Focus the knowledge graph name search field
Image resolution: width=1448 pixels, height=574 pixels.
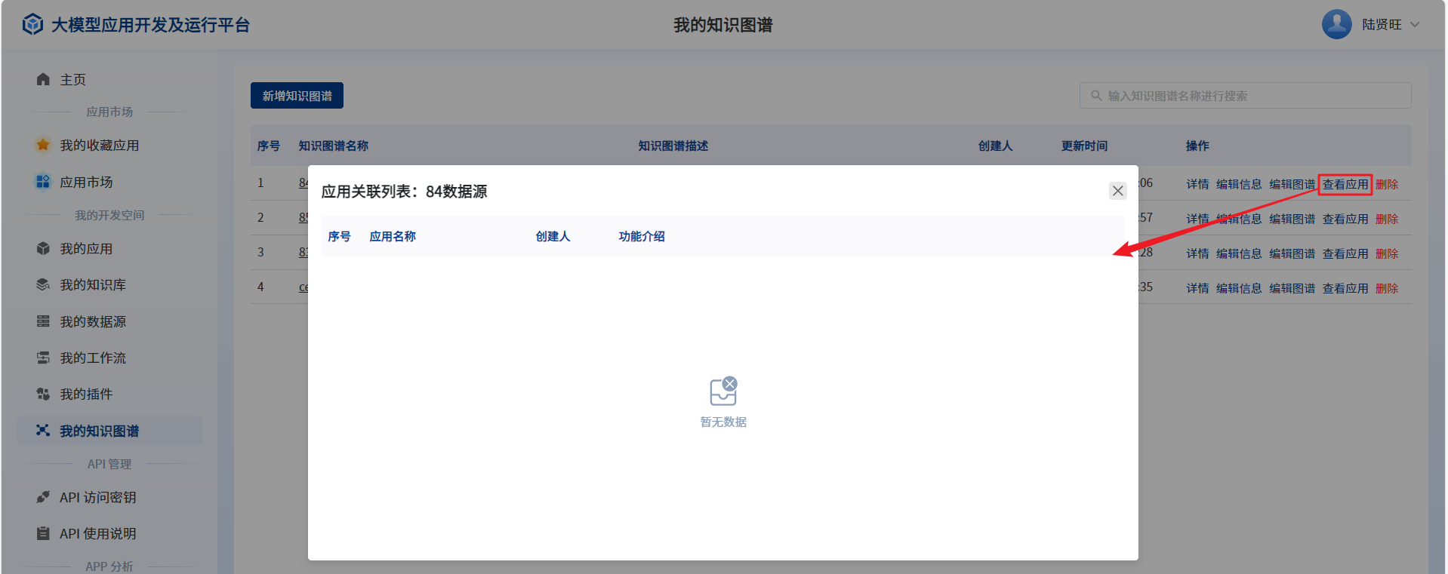click(x=1253, y=96)
